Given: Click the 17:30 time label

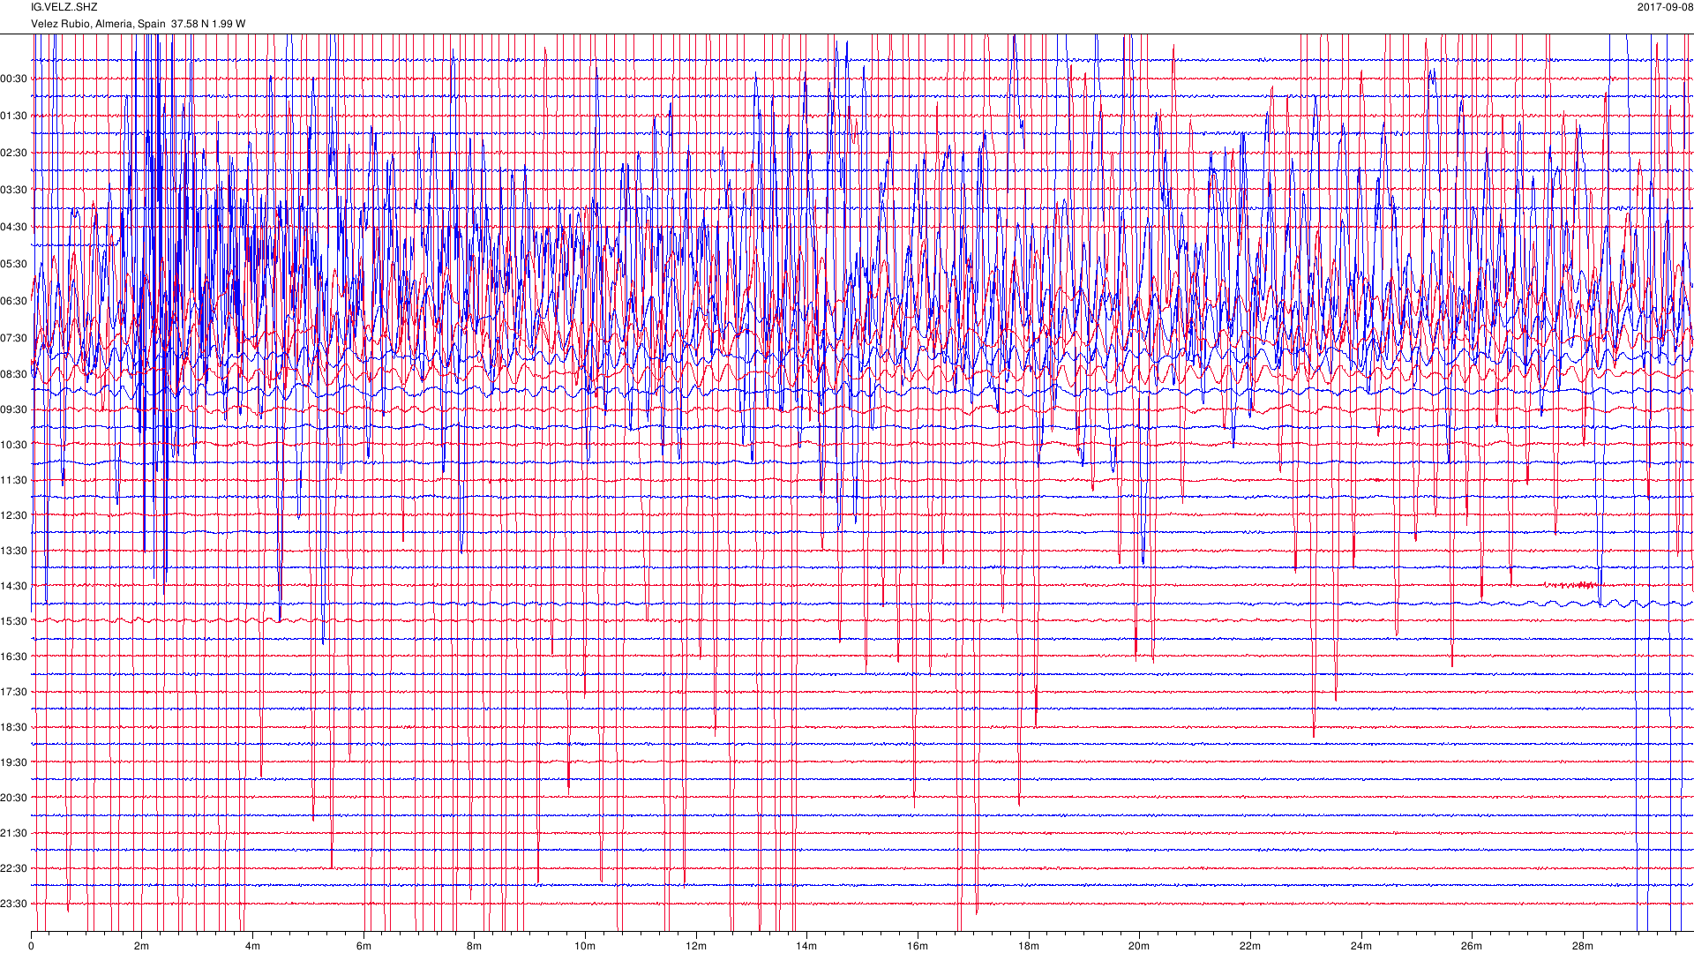Looking at the screenshot, I should pyautogui.click(x=14, y=693).
